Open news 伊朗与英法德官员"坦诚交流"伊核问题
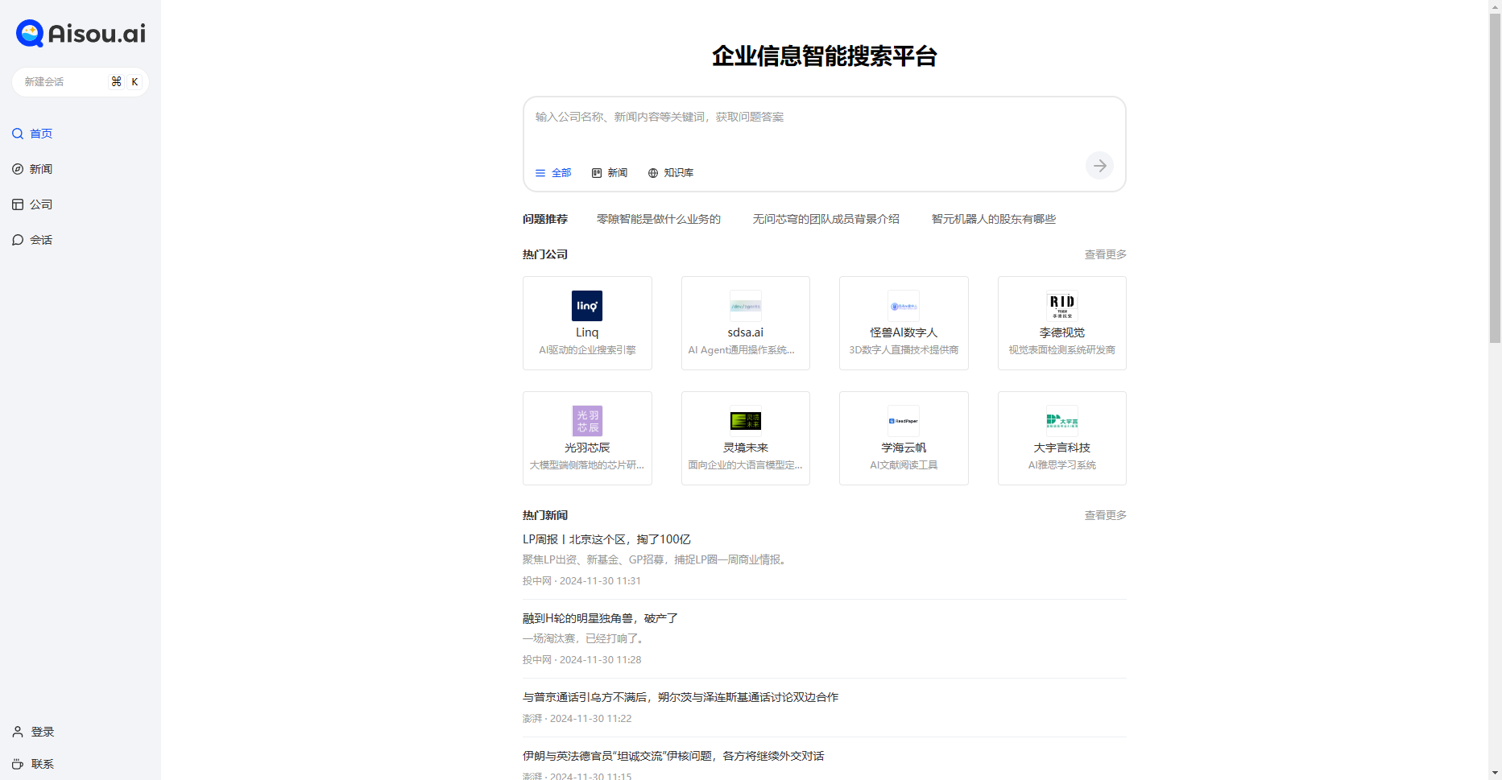1502x780 pixels. coord(673,756)
